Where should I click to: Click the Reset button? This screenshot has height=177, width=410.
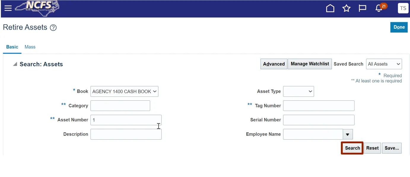(372, 148)
